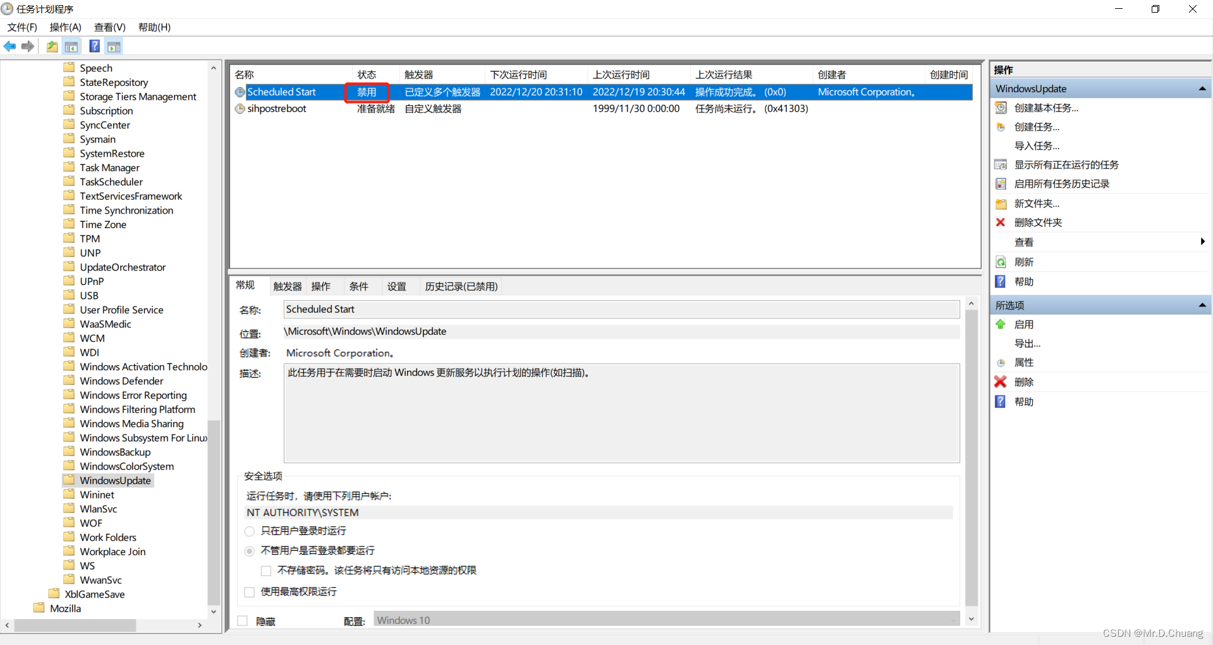1213x645 pixels.
Task: Click the blue help toolbar icon
Action: [94, 46]
